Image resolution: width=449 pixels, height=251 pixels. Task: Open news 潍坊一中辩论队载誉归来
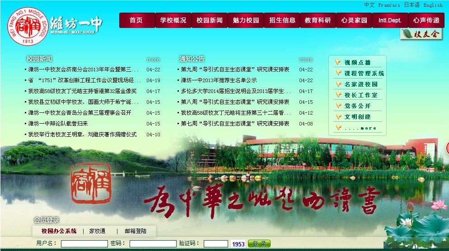tap(58, 124)
